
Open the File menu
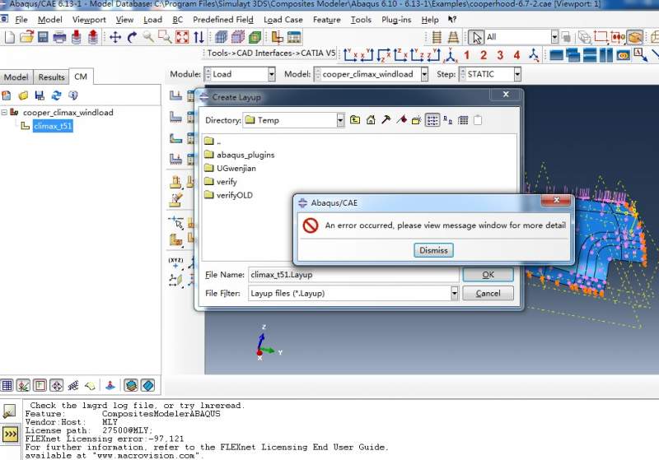point(21,20)
